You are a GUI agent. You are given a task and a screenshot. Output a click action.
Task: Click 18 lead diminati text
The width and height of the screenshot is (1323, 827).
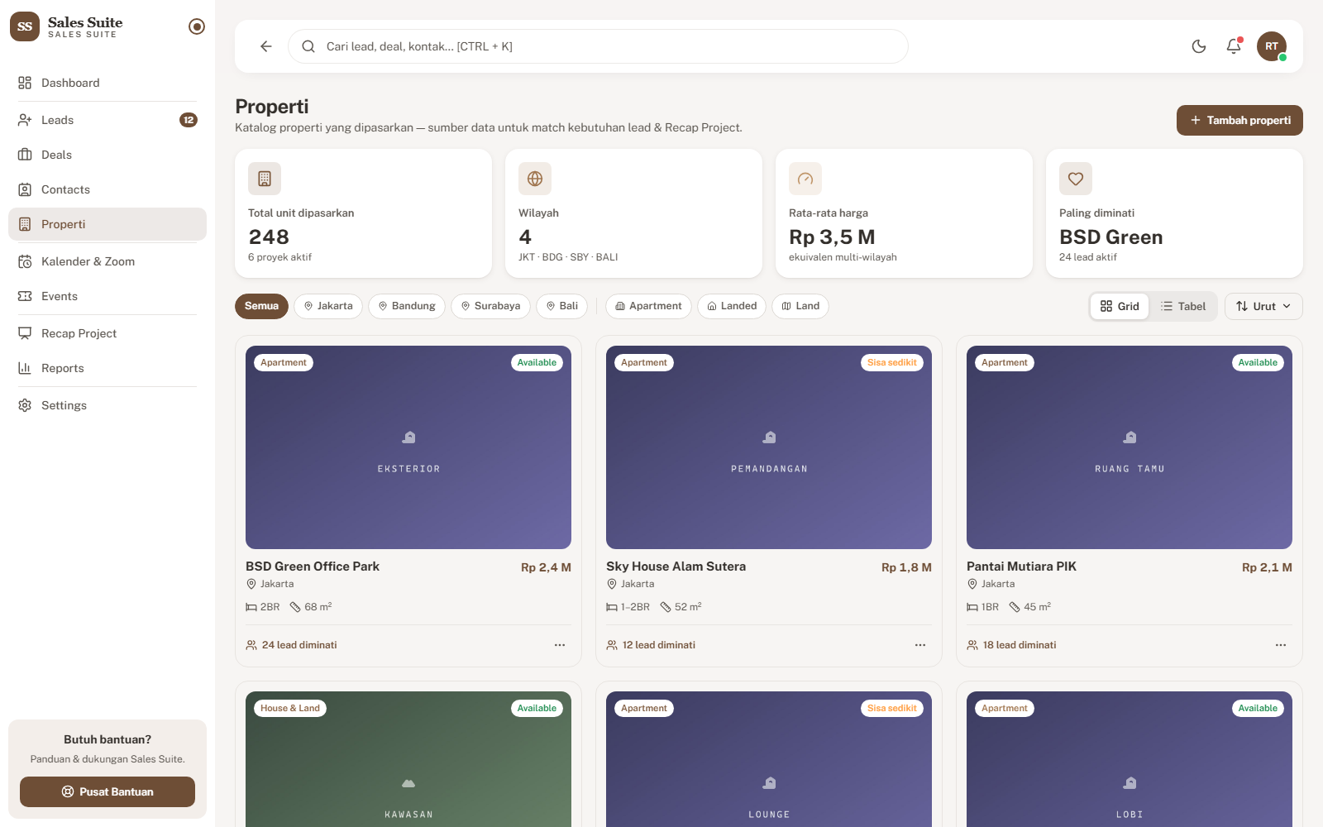[x=1020, y=645]
